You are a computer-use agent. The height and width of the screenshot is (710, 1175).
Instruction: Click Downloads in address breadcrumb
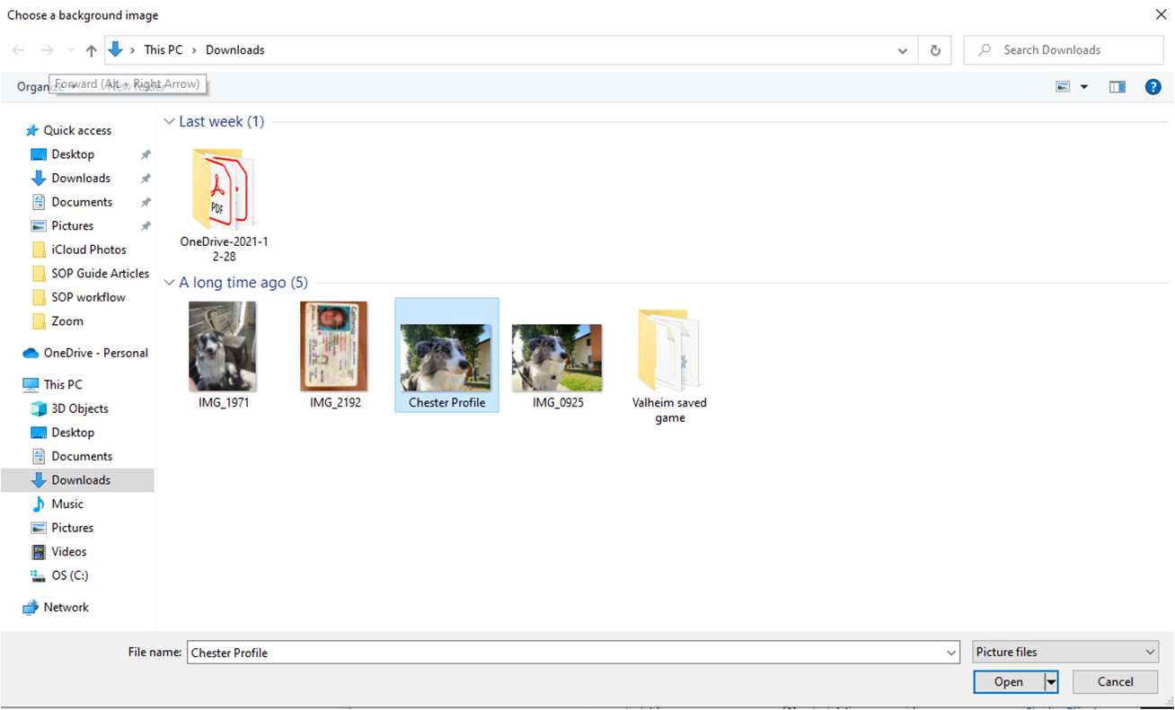click(235, 50)
